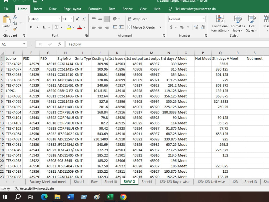This screenshot has width=269, height=202.
Task: Click the Copy icon
Action: tap(15, 23)
